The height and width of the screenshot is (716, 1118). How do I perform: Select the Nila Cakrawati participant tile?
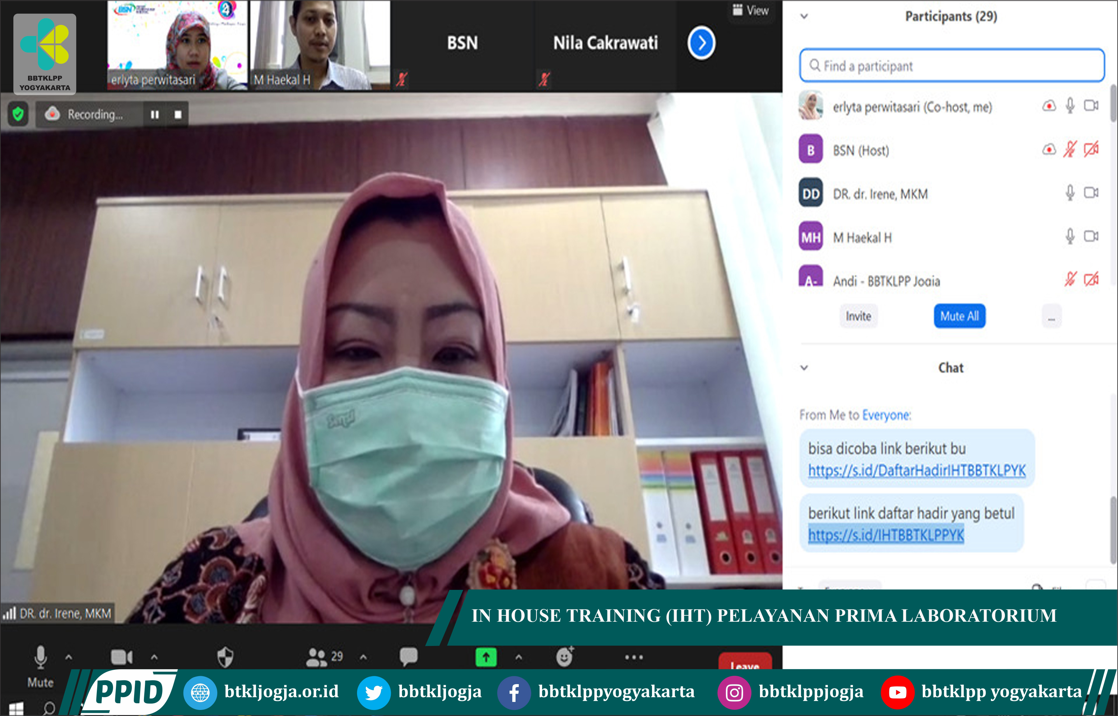click(x=605, y=45)
